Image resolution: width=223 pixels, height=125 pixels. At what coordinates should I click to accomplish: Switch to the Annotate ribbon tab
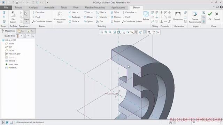click(x=49, y=8)
